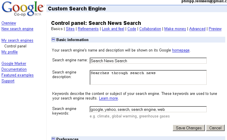This screenshot has height=140, width=227.
Task: Open the Sites tab
Action: [70, 29]
